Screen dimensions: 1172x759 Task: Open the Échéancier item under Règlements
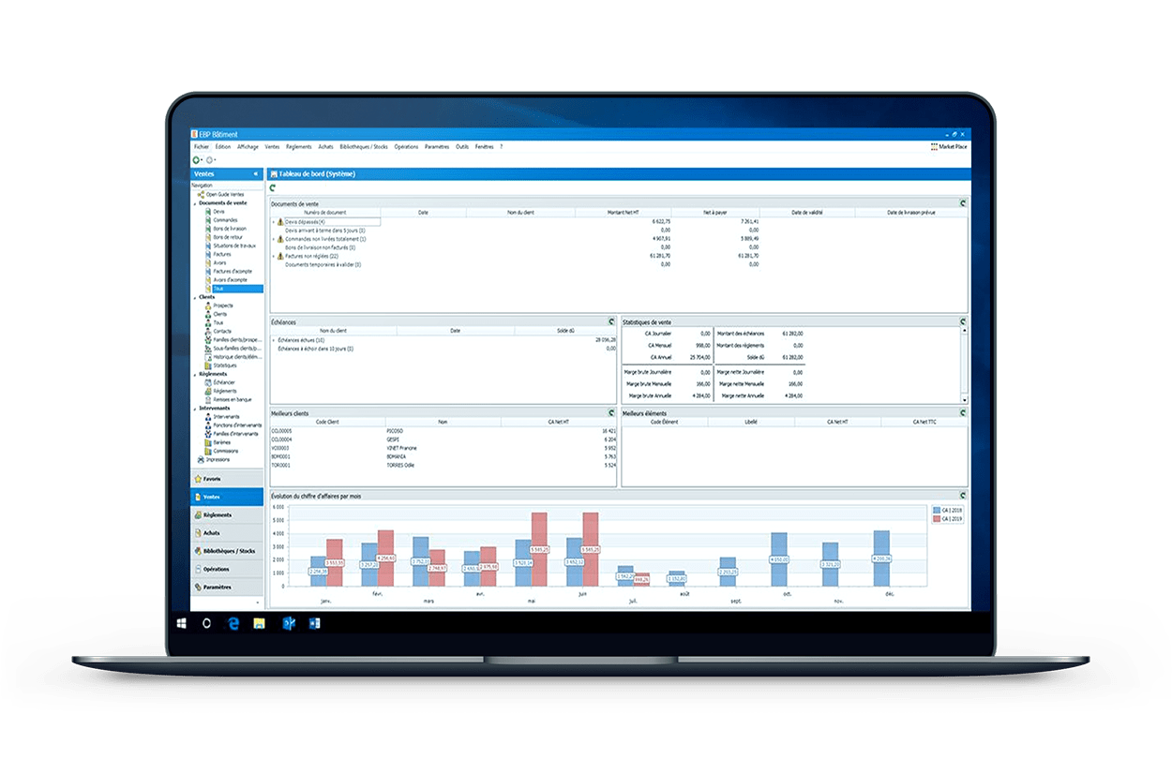[208, 382]
